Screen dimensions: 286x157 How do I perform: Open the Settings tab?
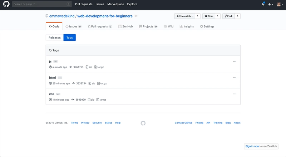[x=207, y=26]
